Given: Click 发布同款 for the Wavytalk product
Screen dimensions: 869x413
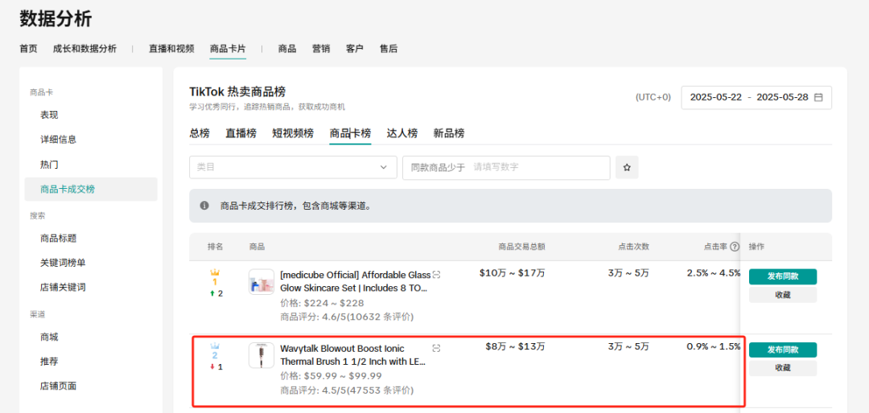Looking at the screenshot, I should click(783, 350).
